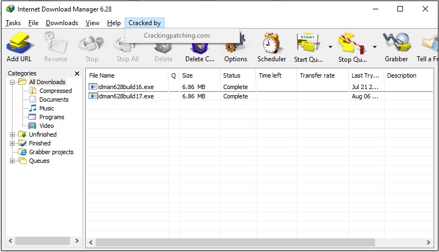Viewport: 439px width, 252px height.
Task: Open the Help menu
Action: (x=114, y=23)
